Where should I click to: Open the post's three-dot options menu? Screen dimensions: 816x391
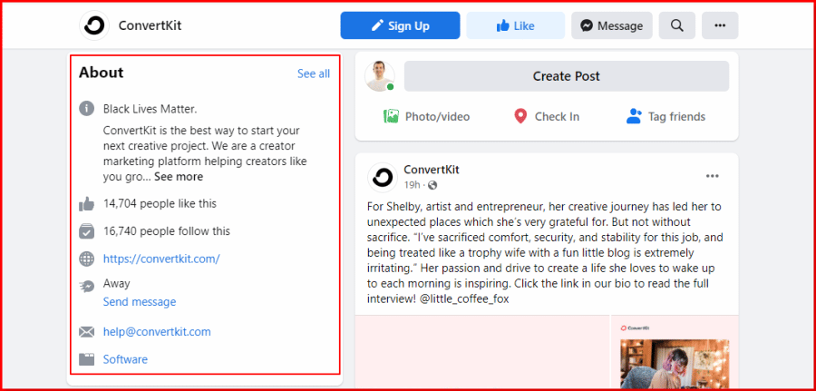[712, 176]
